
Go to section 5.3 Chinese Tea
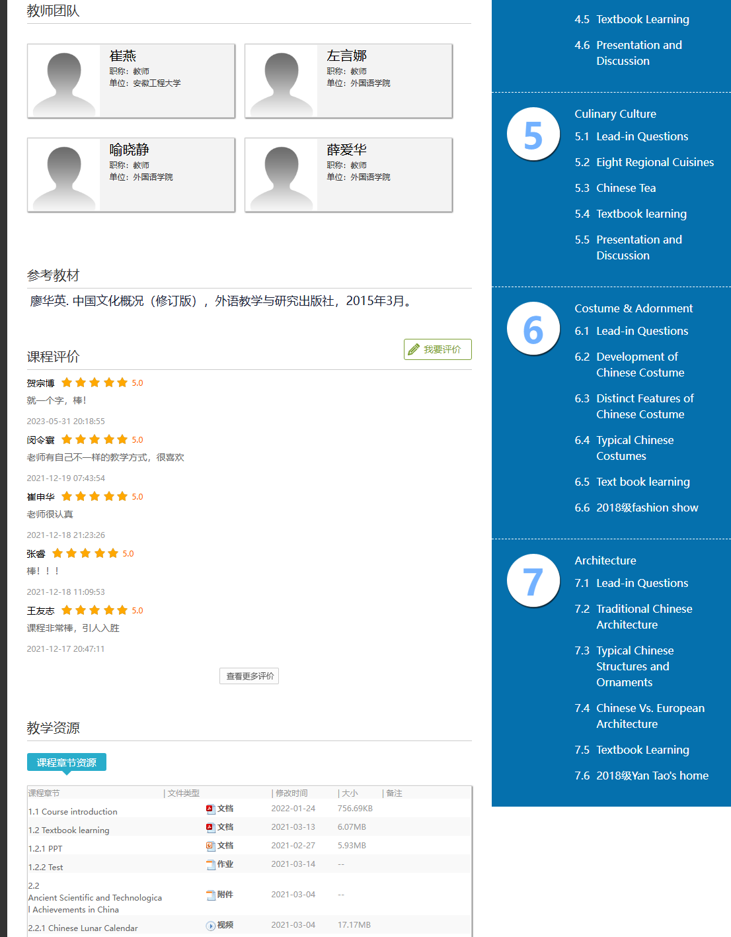(x=625, y=188)
